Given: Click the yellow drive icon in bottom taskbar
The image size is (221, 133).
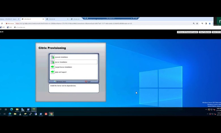Looking at the screenshot, I should (25, 114).
